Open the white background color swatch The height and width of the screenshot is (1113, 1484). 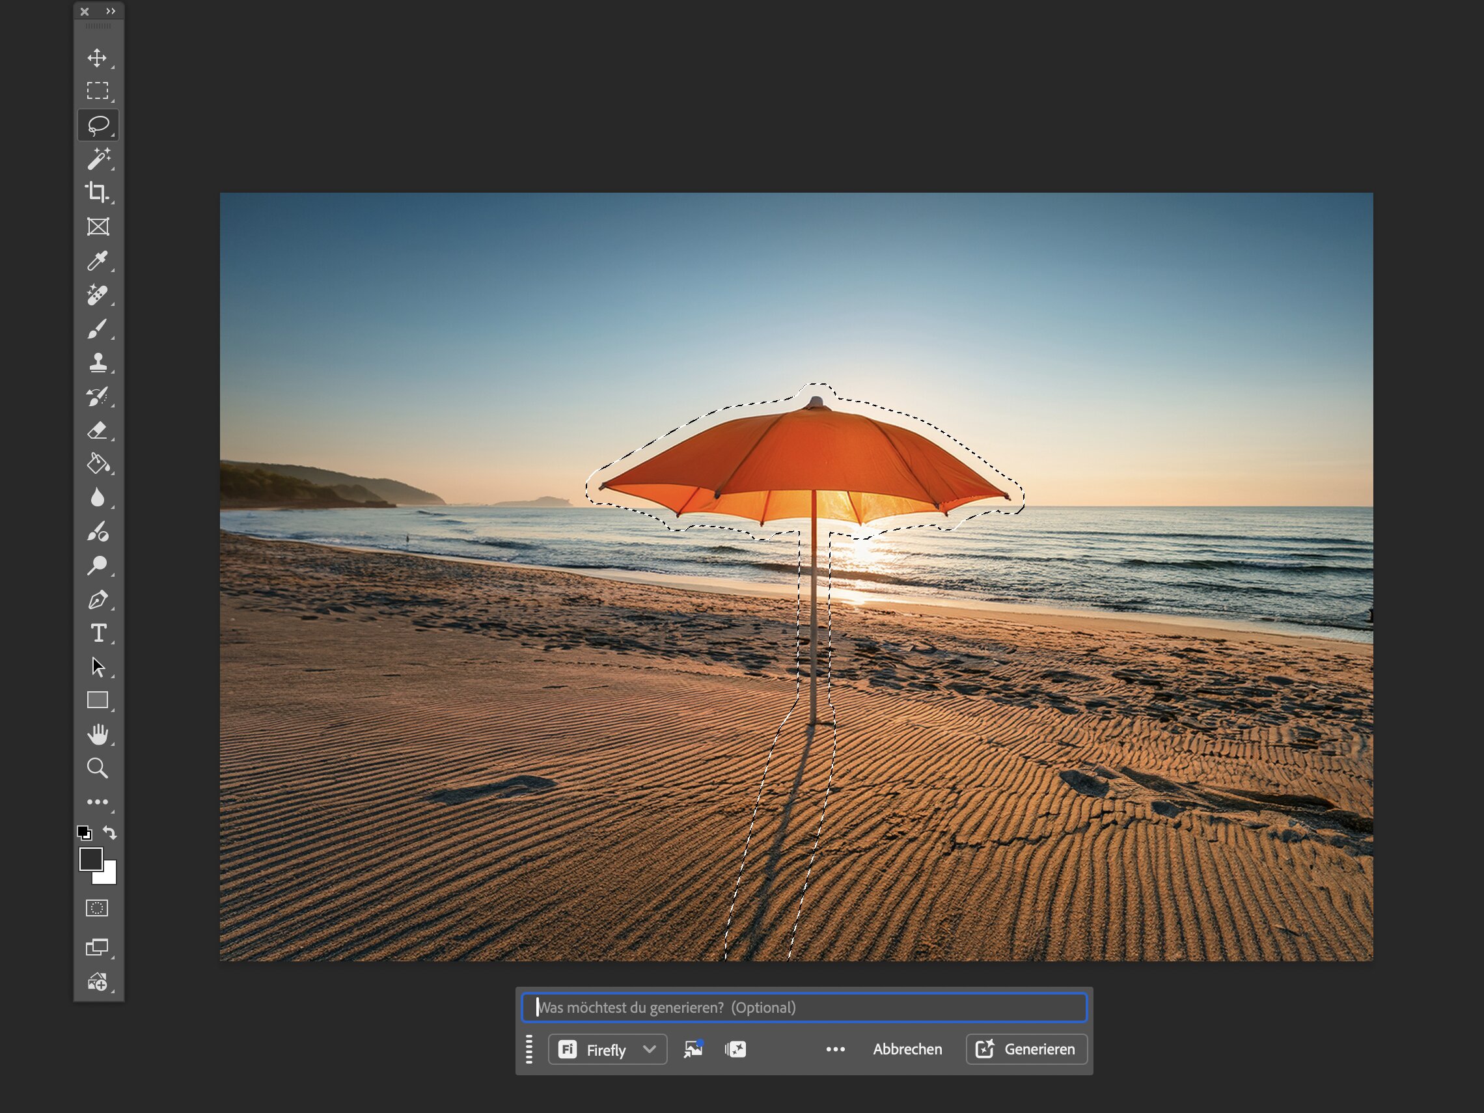(109, 876)
